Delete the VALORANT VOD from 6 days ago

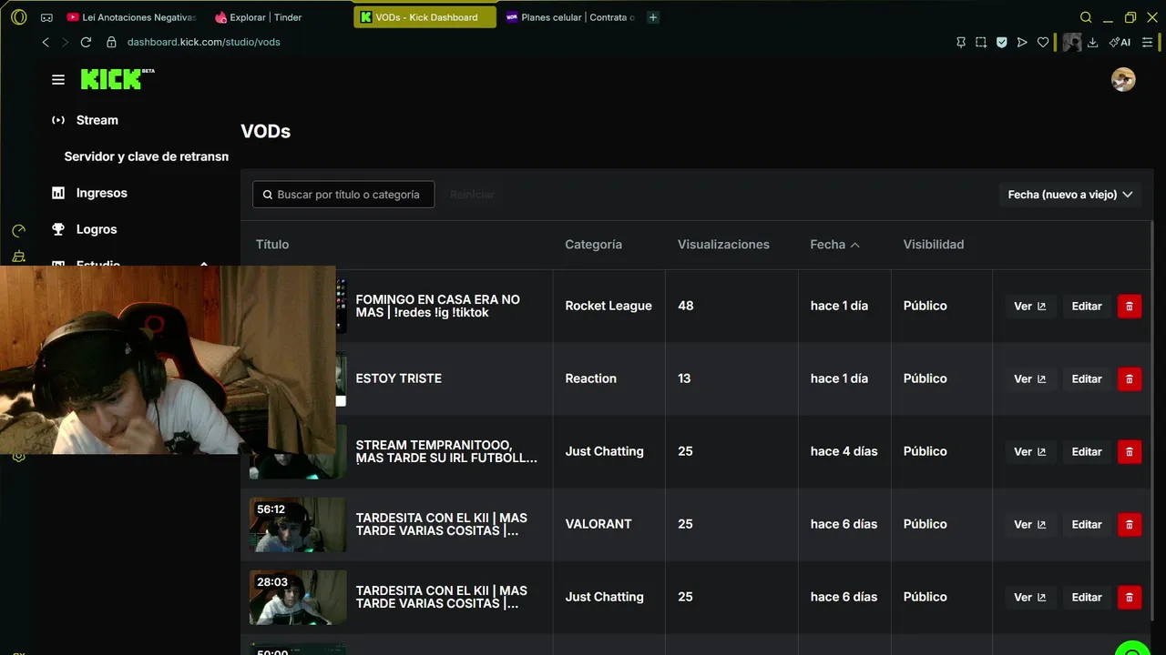tap(1130, 524)
